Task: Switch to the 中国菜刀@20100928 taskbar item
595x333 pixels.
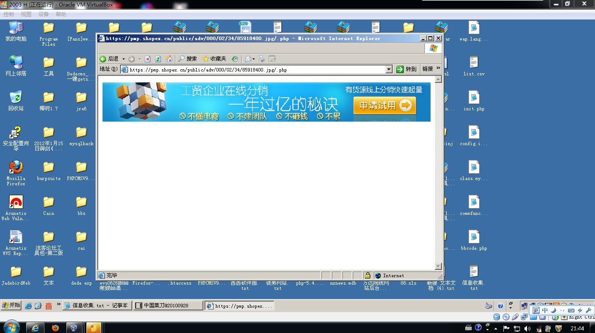Action: point(168,306)
